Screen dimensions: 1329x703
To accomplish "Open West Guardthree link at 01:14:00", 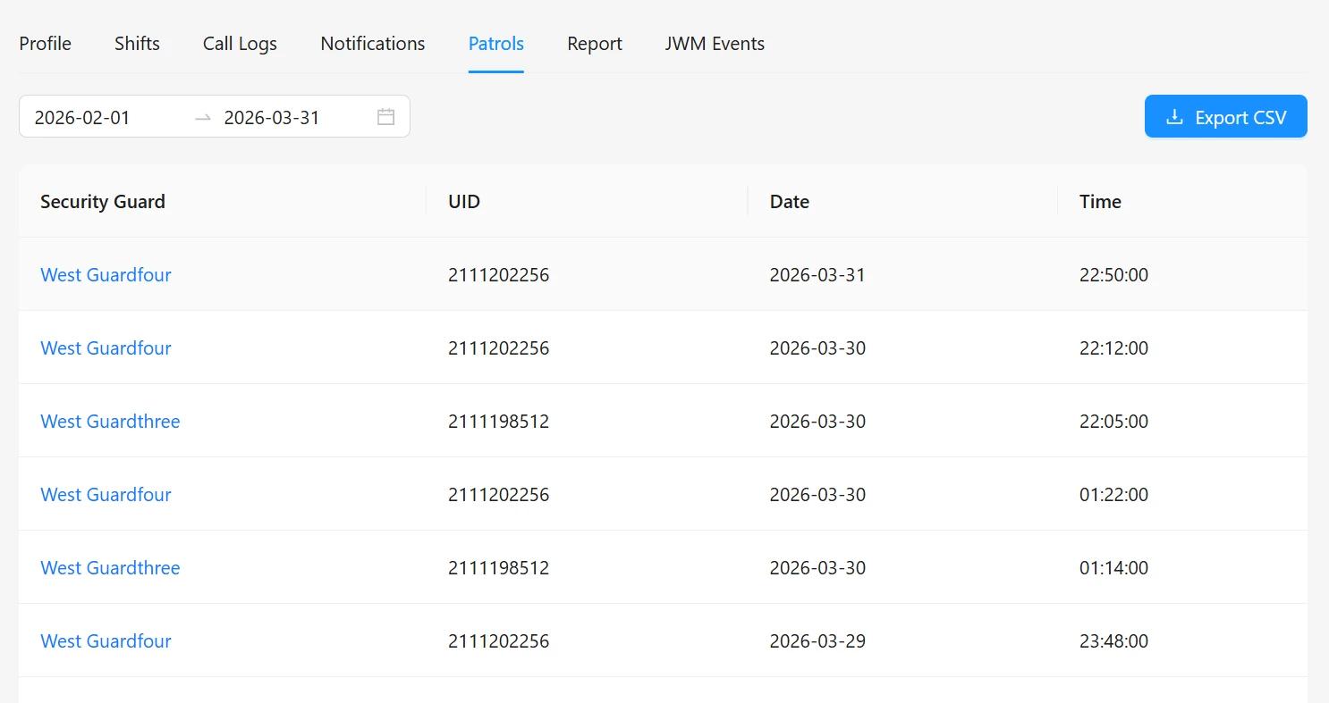I will [x=110, y=567].
